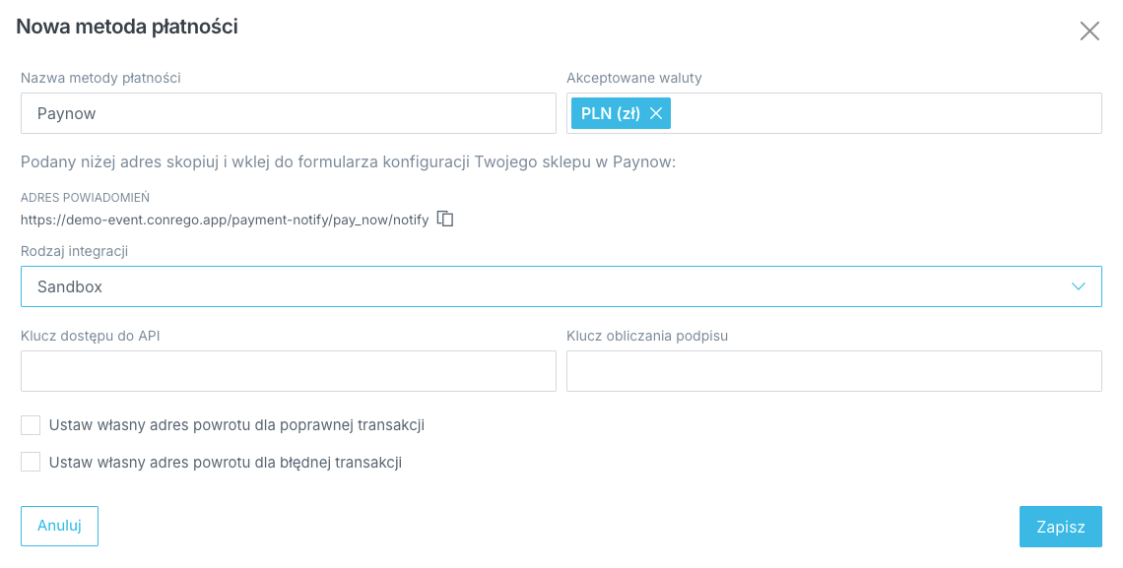This screenshot has height=568, width=1123.
Task: Click the label text 'Ustaw własny adres powrotu dla błędnej transakcji'
Action: click(x=225, y=462)
